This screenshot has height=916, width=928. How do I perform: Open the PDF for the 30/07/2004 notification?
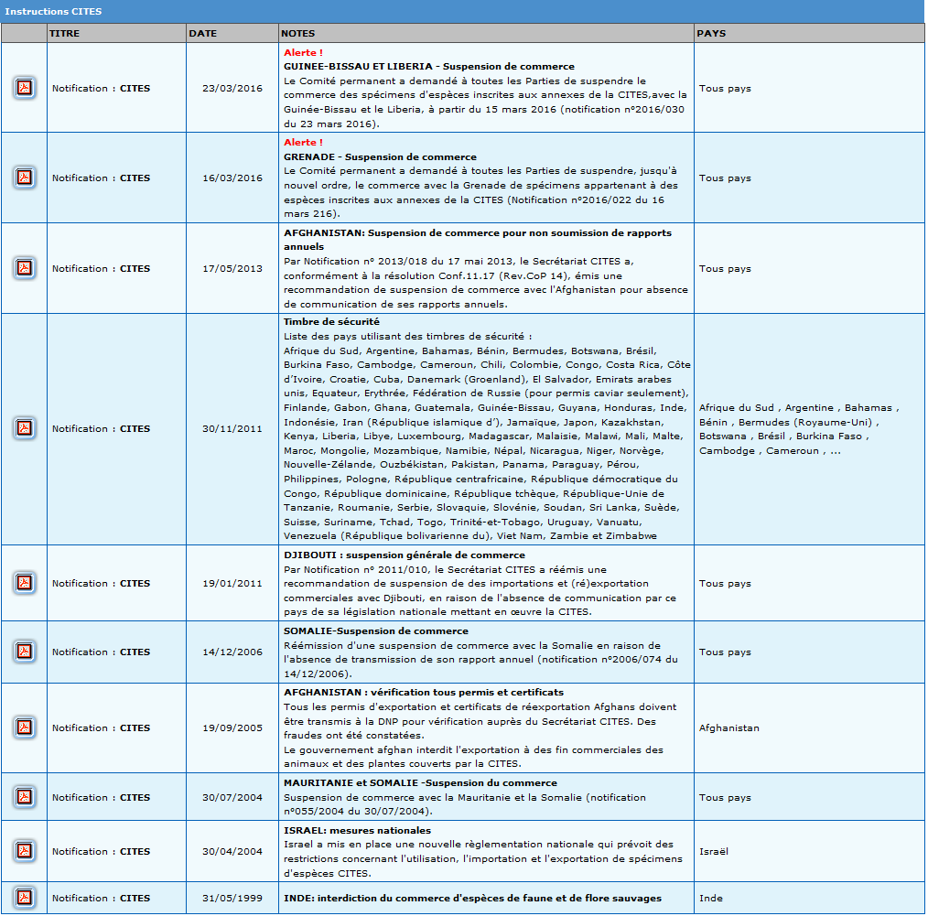click(25, 797)
